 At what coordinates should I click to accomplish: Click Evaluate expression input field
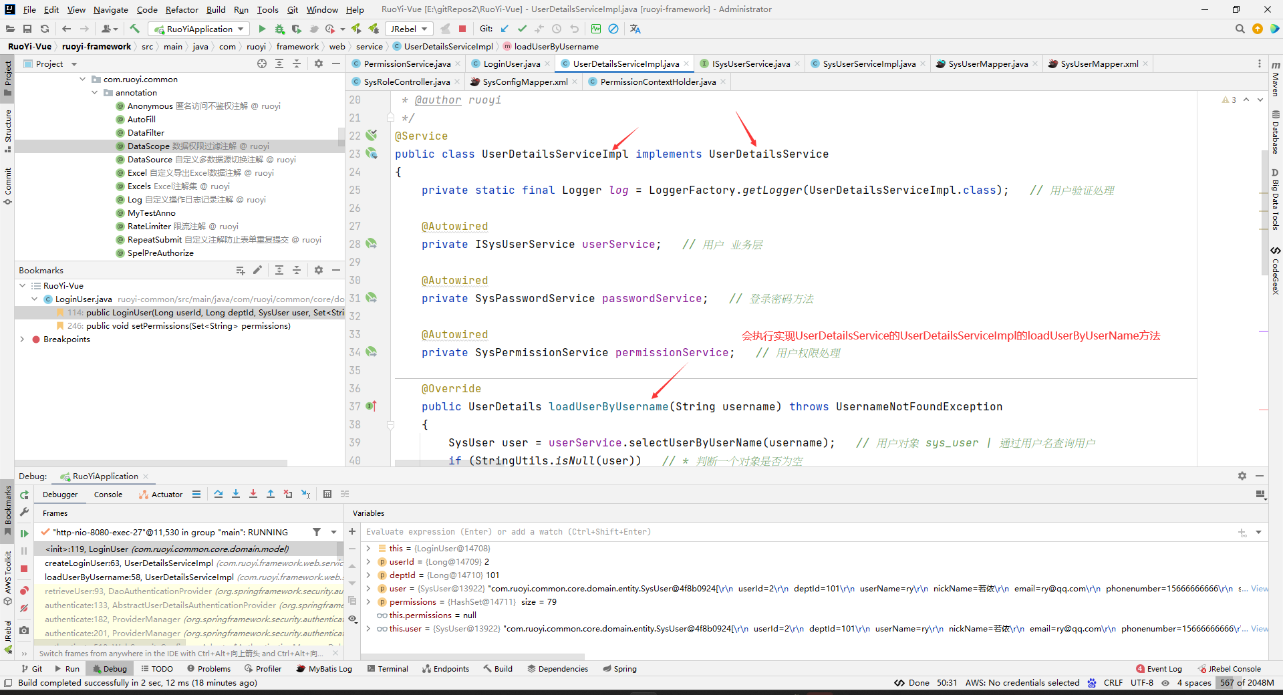pos(799,532)
